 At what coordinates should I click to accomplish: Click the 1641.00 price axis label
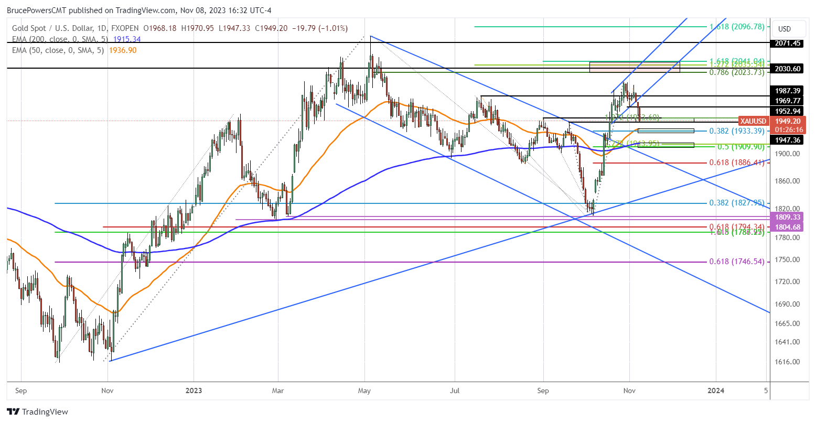point(787,342)
